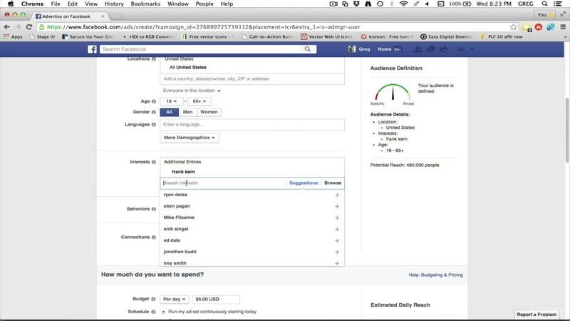Screen dimensions: 570x321
Task: Open friend requests icon in Facebook header
Action: [418, 49]
